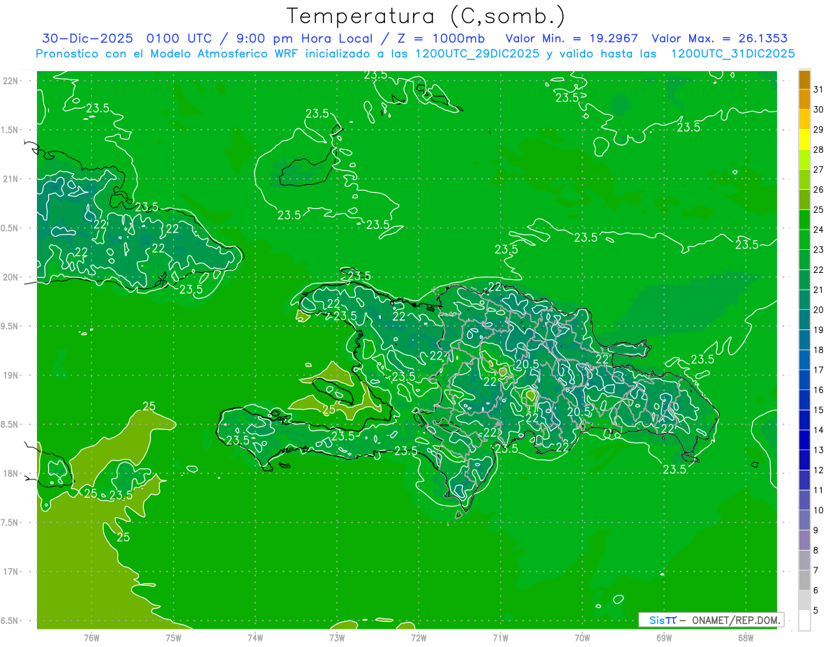This screenshot has height=647, width=837.
Task: Click the '21' value on the color scale
Action: [818, 290]
